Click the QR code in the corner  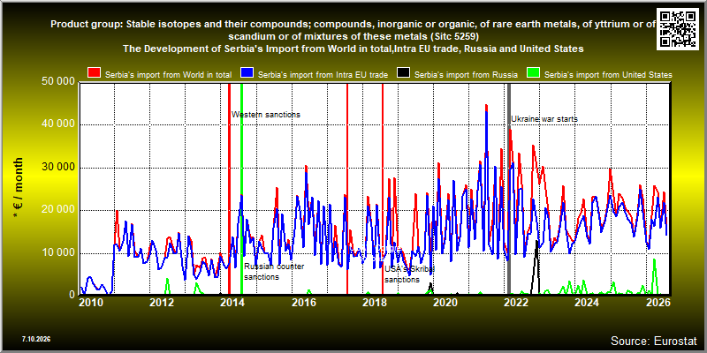[x=679, y=27]
